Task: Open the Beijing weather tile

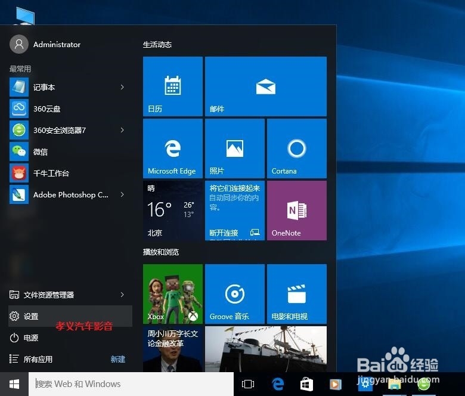Action: tap(173, 211)
